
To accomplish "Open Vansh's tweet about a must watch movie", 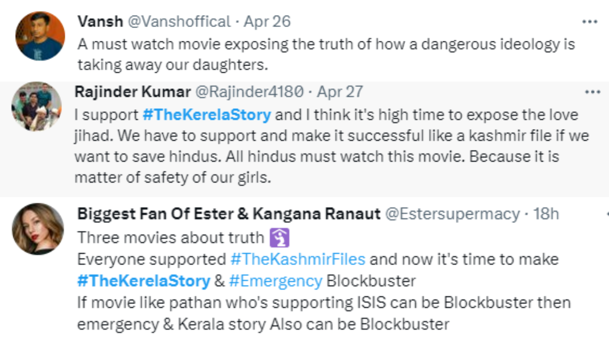I will point(326,54).
